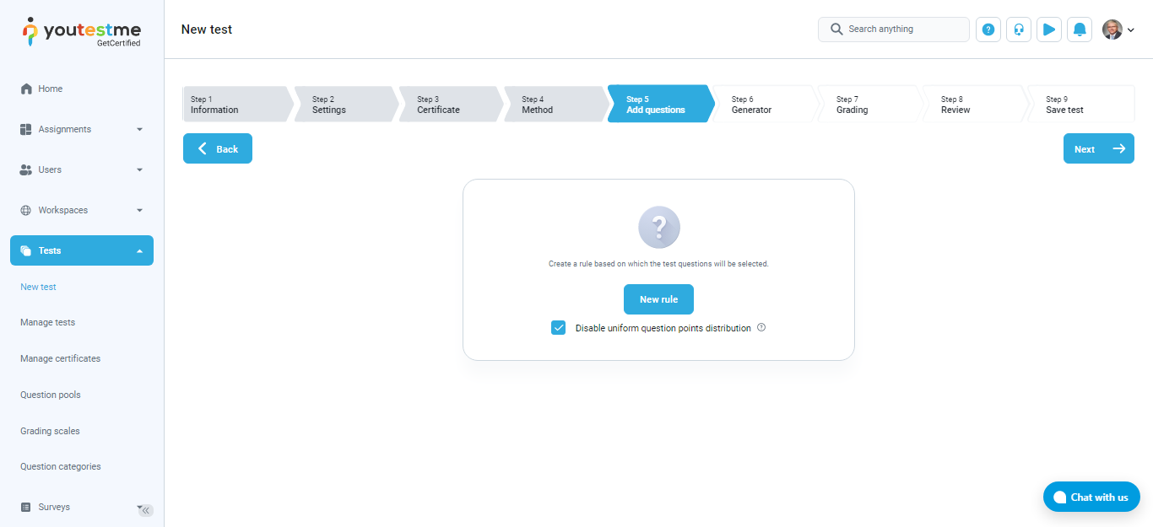Expand the Assignments menu
Viewport: 1153px width, 527px height.
click(81, 129)
